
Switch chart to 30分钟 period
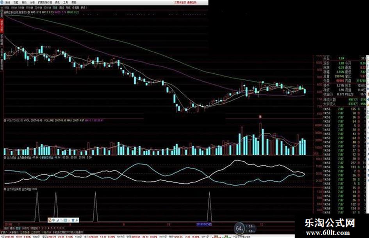38,7
